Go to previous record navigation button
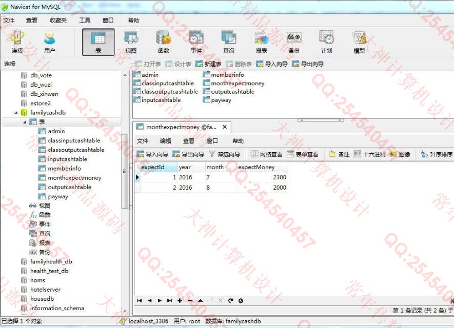This screenshot has height=328, width=454. pyautogui.click(x=149, y=301)
